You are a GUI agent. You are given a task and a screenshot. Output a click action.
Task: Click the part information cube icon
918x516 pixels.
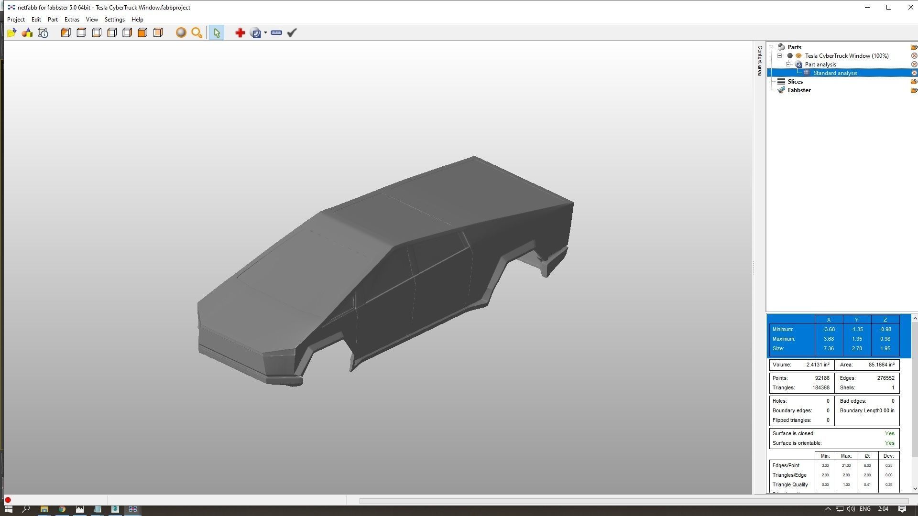(43, 33)
